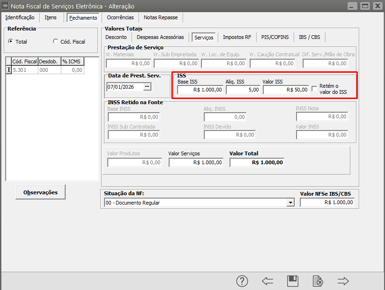Screen dimensions: 385x290
Task: Select the Cód. Fiscal radio button
Action: (56, 42)
